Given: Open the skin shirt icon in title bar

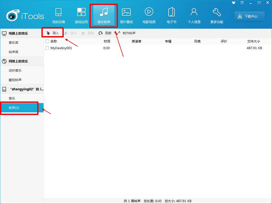Looking at the screenshot, I should (233, 3).
